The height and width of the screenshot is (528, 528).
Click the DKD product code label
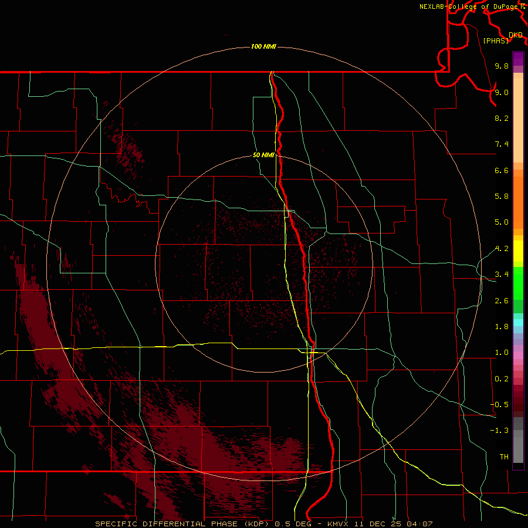(516, 35)
